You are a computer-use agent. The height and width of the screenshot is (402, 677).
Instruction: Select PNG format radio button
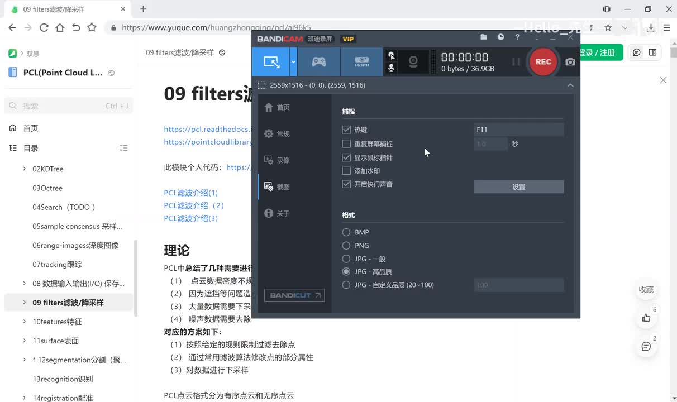pos(346,246)
